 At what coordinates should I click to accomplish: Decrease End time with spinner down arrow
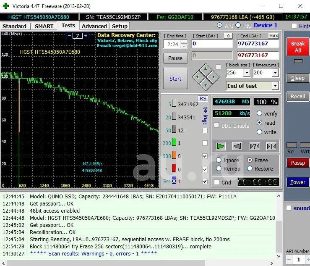coord(184,46)
